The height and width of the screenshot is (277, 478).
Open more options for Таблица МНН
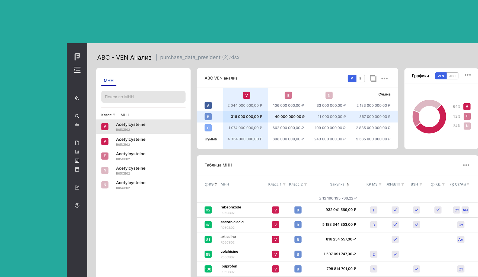point(466,165)
